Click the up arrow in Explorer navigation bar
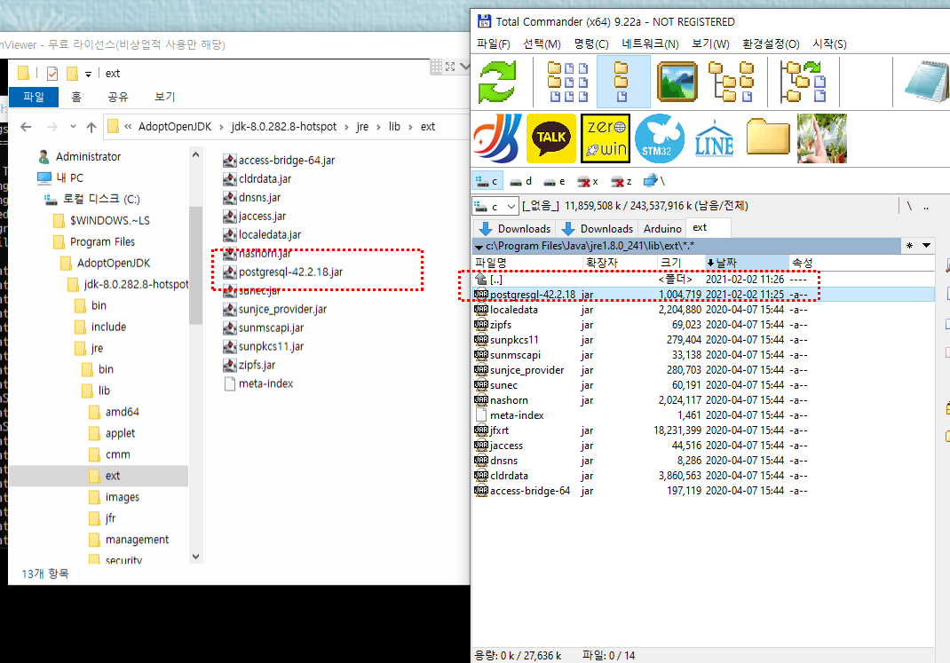Viewport: 950px width, 663px height. coord(91,127)
